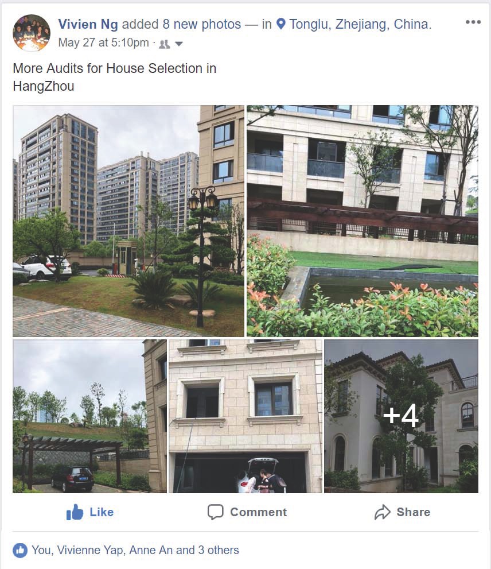Open the three-dots post options menu
This screenshot has width=491, height=569.
point(473,22)
